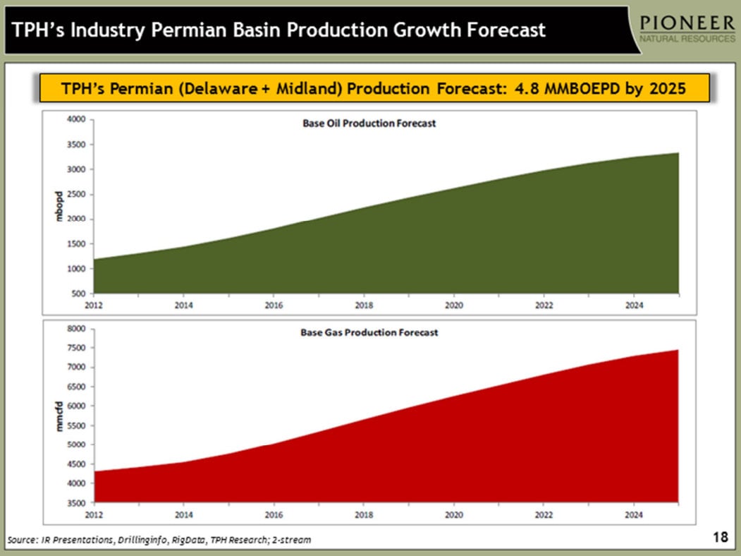Click the Pioneer Natural Resources logo
Screen dimensions: 741x556
[x=686, y=28]
